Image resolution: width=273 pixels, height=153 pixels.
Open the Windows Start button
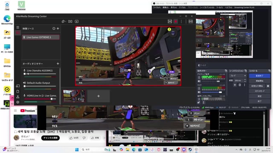coord(77,150)
